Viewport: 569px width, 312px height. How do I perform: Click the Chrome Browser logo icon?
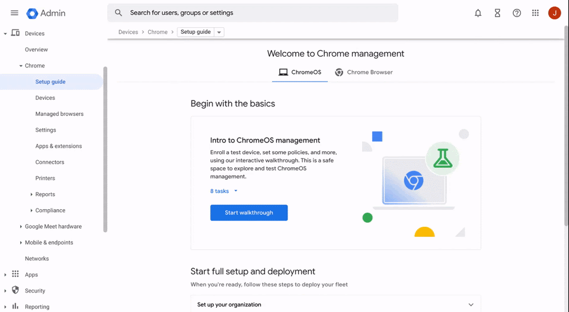pyautogui.click(x=339, y=72)
